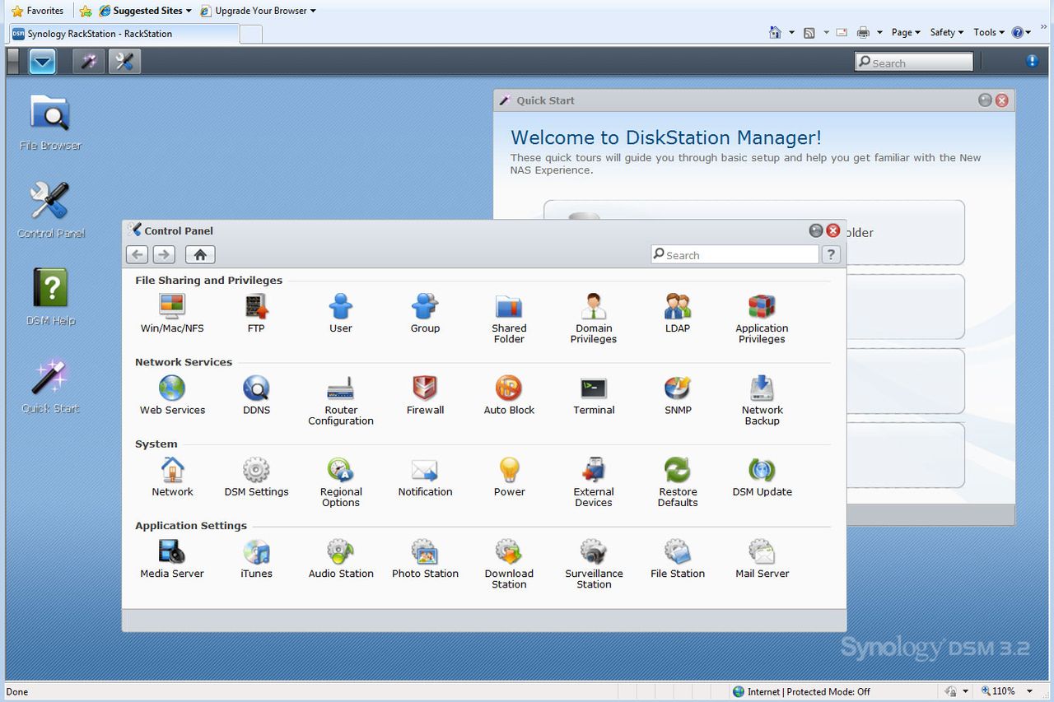1054x702 pixels.
Task: Click the Add to Favorites star icon
Action: (x=85, y=11)
